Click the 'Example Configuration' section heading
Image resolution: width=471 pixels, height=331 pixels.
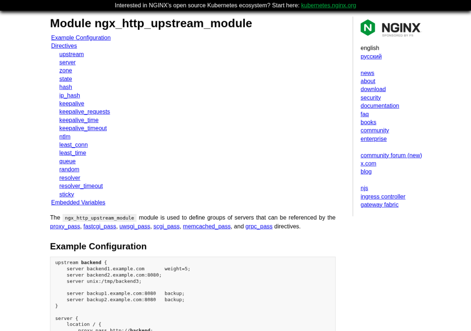coord(98,246)
